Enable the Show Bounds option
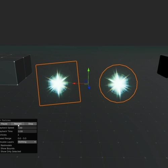 [x=7, y=149]
